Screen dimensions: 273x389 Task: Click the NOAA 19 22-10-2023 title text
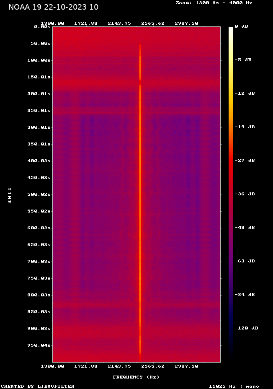click(54, 7)
